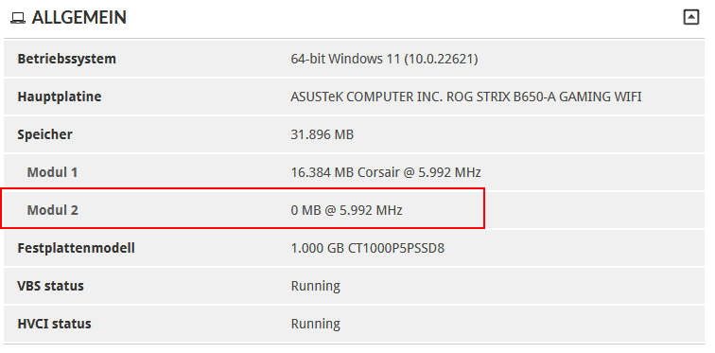Click the 0 MB @ 5.992 MHz value
715x353 pixels.
(x=346, y=210)
